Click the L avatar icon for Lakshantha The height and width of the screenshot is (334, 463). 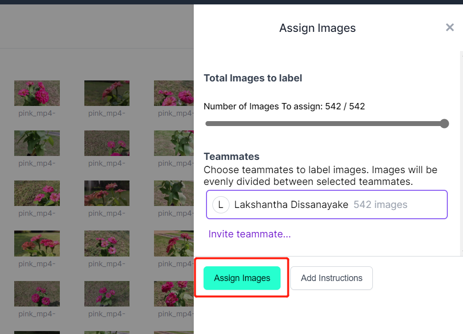[x=221, y=205]
